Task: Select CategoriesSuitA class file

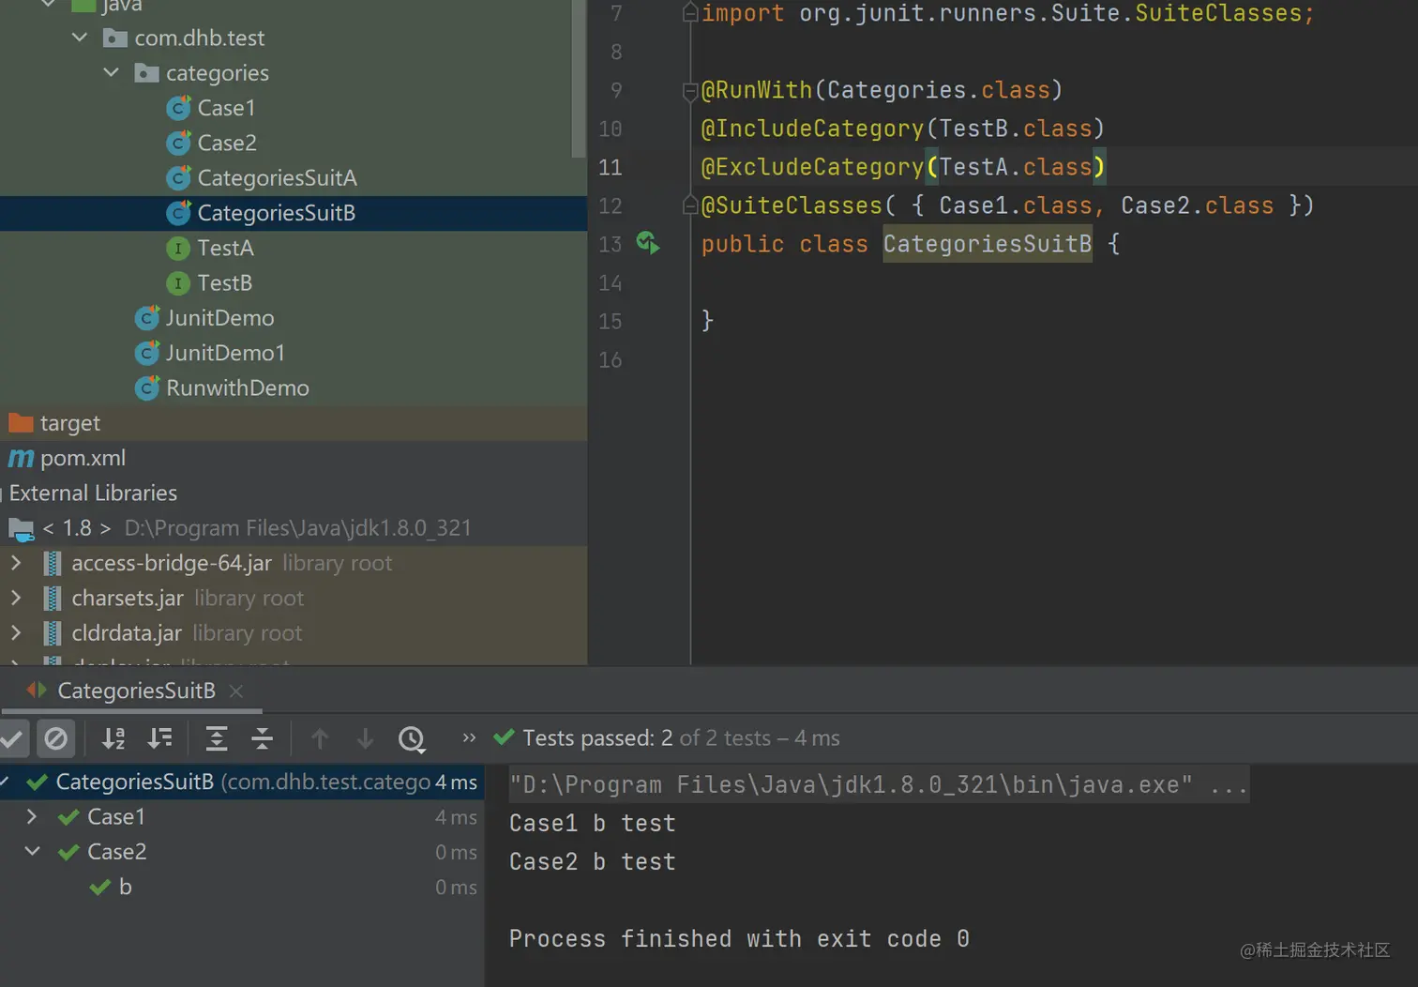Action: pos(278,178)
